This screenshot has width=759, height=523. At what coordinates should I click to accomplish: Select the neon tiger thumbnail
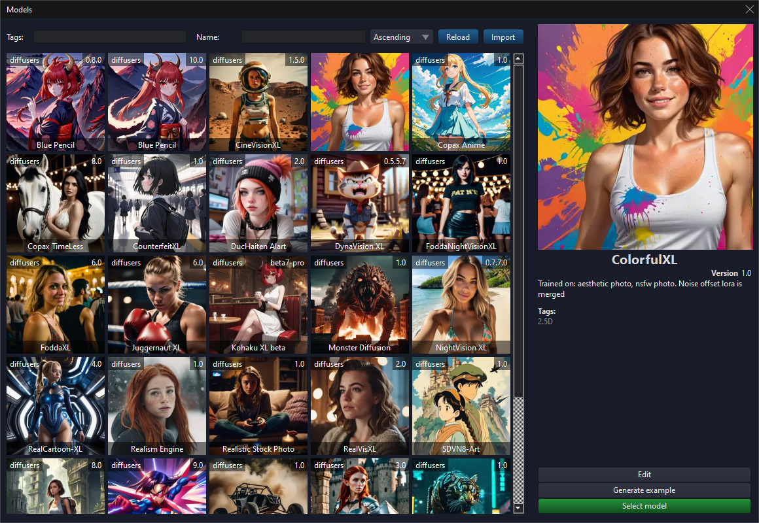pyautogui.click(x=461, y=486)
